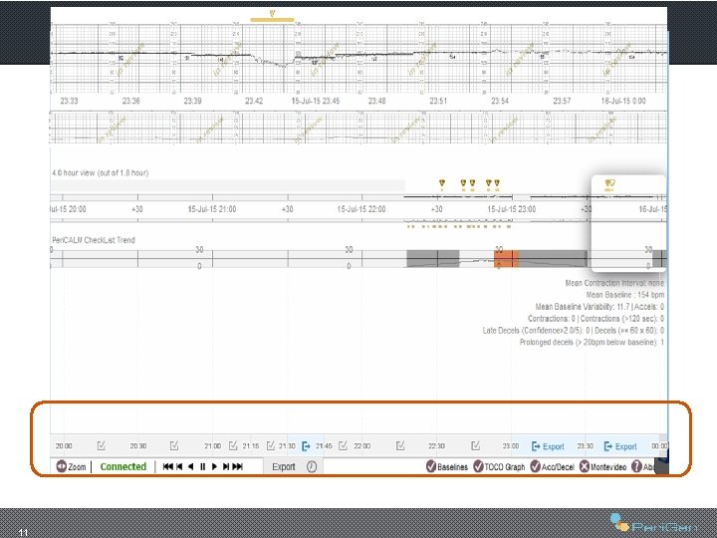Check the checklist box after 20:30
The width and height of the screenshot is (717, 538).
tap(173, 445)
